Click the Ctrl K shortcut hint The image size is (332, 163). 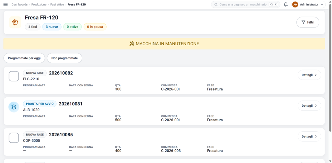274,5
